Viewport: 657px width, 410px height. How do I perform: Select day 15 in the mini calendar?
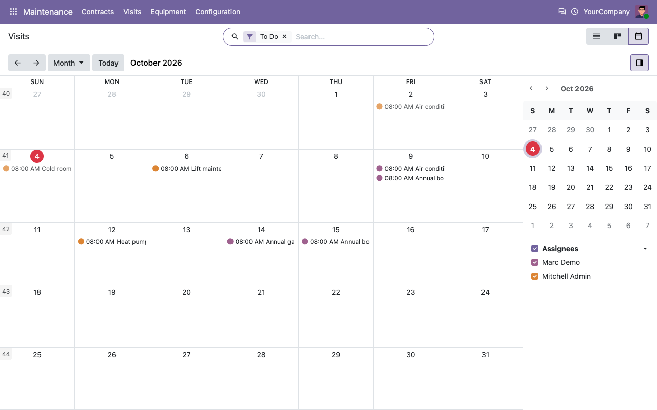coord(609,168)
